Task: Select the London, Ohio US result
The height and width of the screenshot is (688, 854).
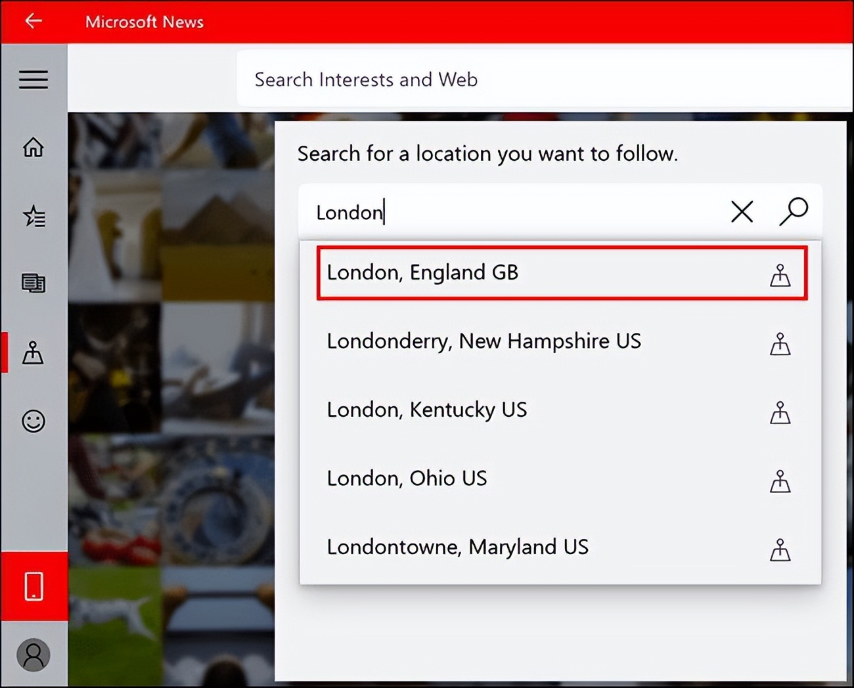Action: point(407,478)
